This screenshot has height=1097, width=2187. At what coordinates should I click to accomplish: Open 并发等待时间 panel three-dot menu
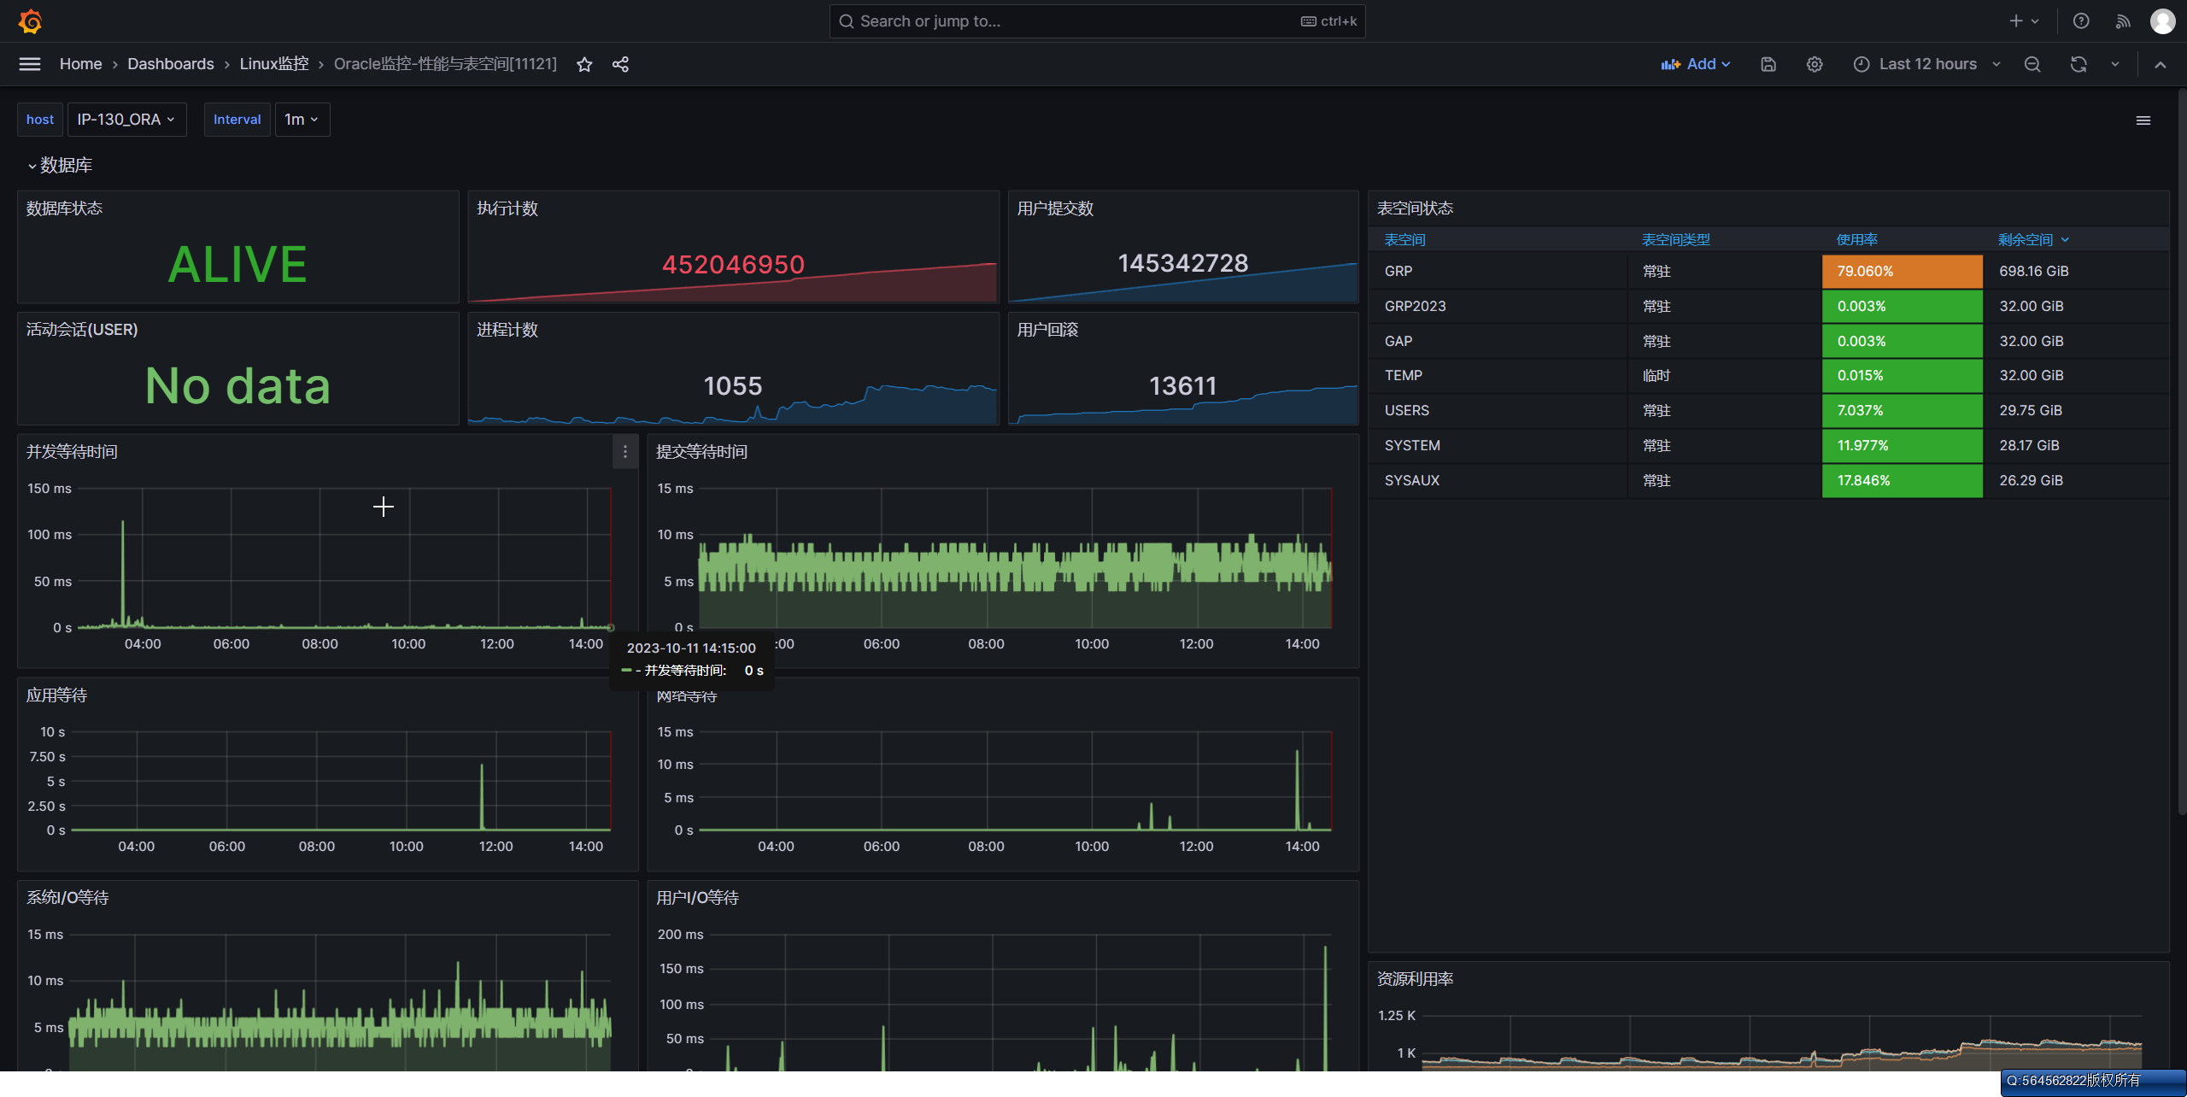(x=625, y=452)
